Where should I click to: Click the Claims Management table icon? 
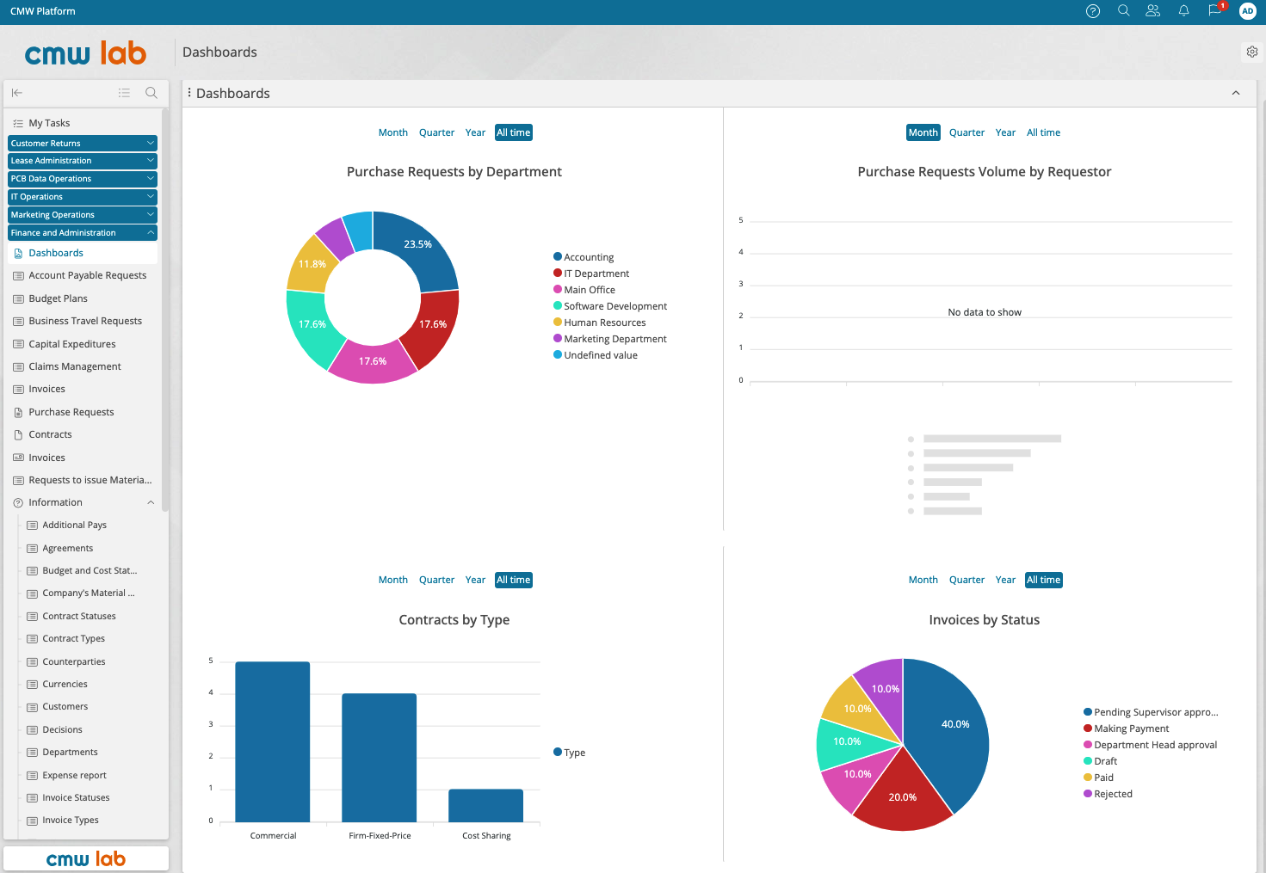[x=18, y=367]
